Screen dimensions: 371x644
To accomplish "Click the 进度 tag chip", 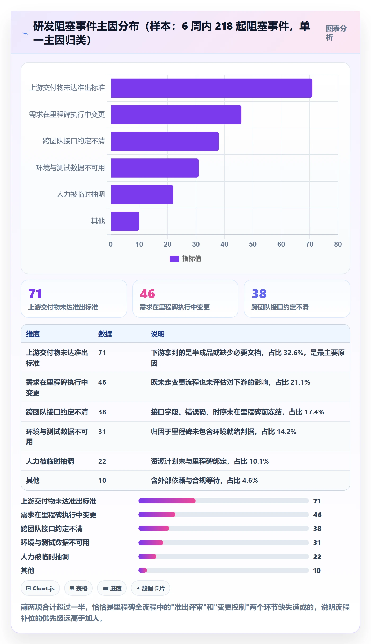I will [112, 588].
